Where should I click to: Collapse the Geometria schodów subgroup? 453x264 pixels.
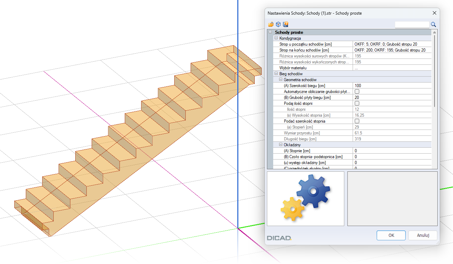(x=281, y=80)
